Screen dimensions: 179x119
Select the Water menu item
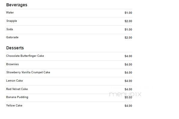(10, 13)
